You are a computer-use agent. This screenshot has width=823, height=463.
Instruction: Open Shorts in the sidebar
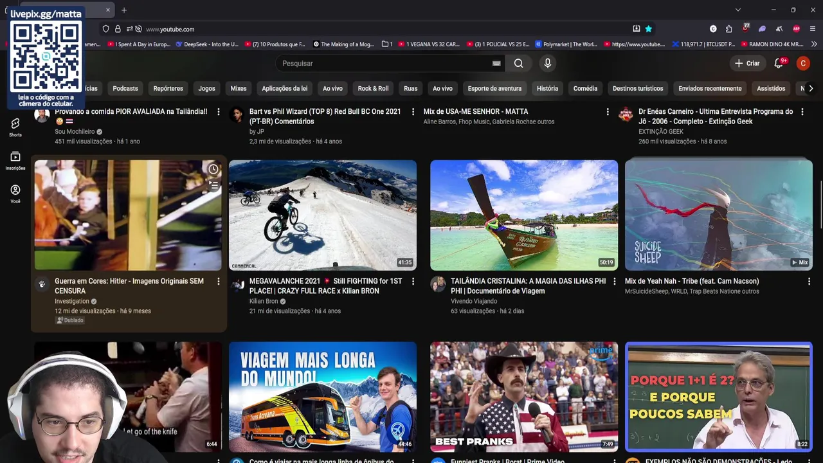click(15, 127)
